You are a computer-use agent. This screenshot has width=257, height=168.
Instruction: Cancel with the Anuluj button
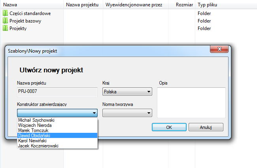206,127
